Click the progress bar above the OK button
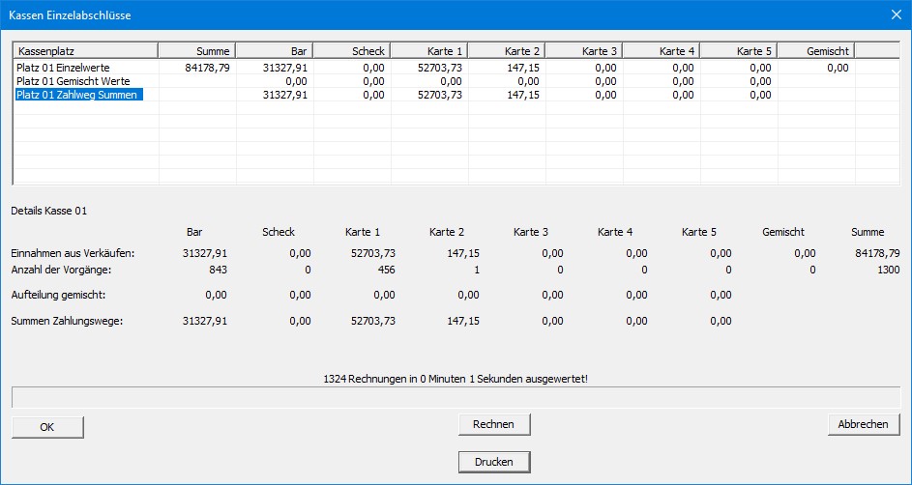The image size is (912, 485). coord(456,398)
